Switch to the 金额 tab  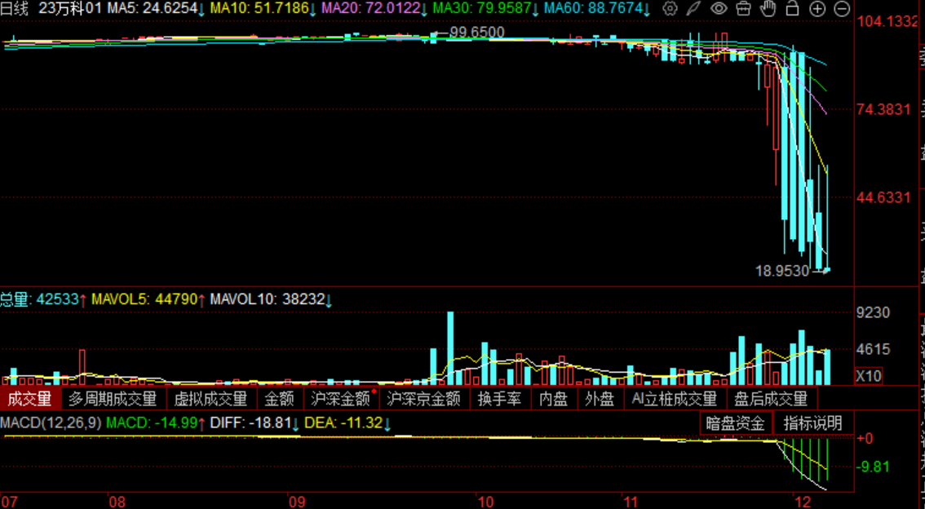[279, 399]
